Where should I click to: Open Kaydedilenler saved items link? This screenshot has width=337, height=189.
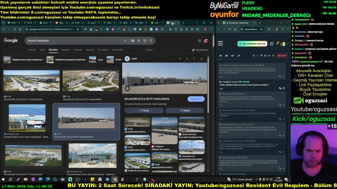pyautogui.click(x=200, y=50)
